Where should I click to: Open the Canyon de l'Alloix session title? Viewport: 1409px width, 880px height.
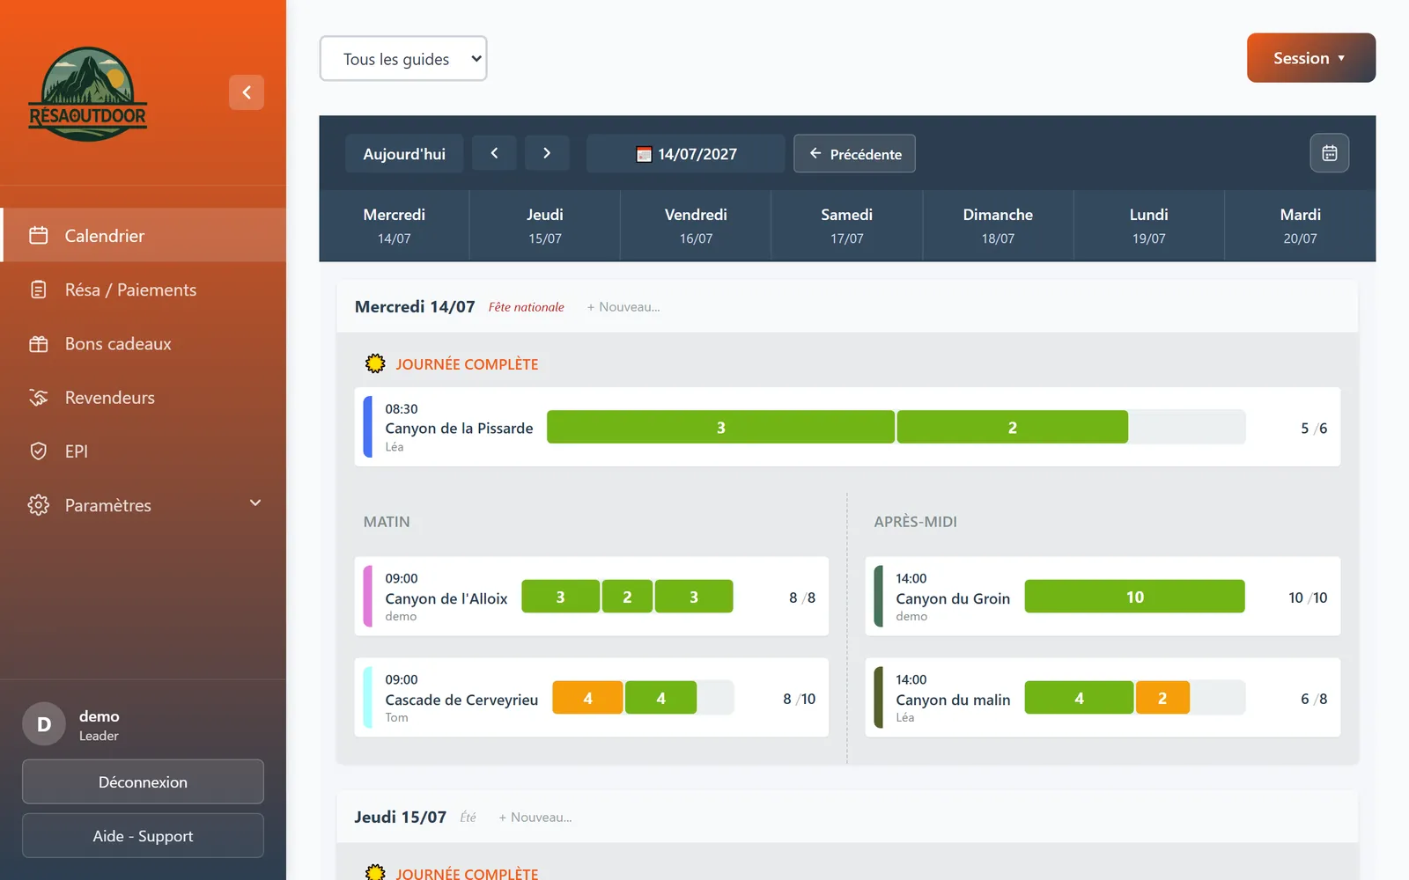pos(446,598)
